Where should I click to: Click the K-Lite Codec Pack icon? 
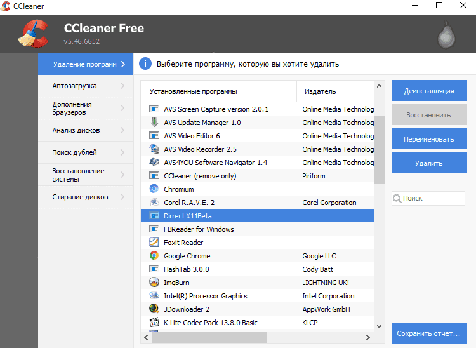[x=154, y=322]
